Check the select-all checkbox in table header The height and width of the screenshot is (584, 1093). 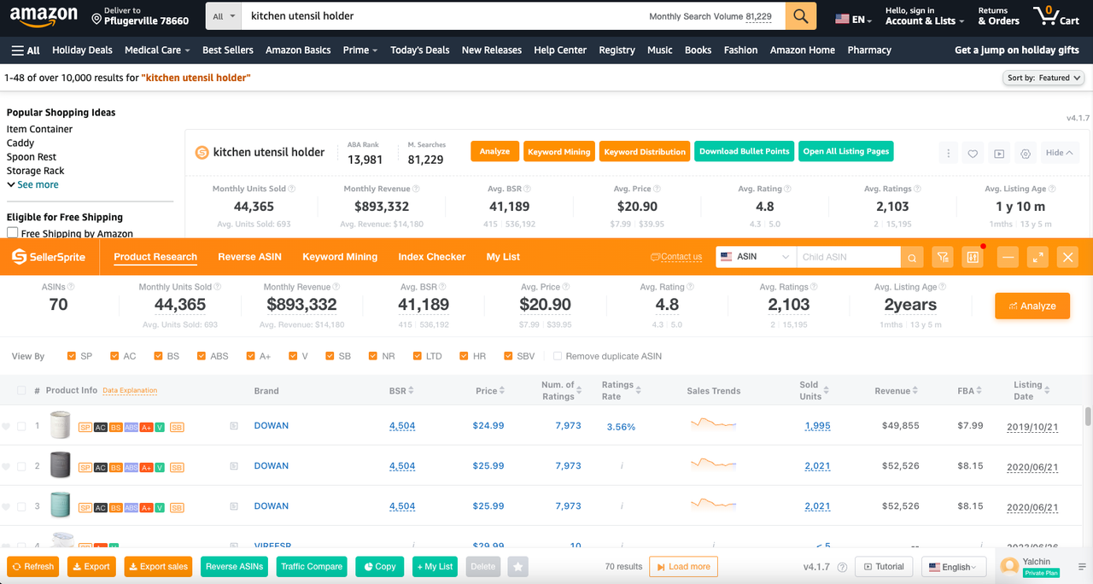pos(21,390)
